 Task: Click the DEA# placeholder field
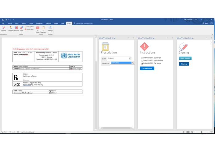tap(55, 93)
